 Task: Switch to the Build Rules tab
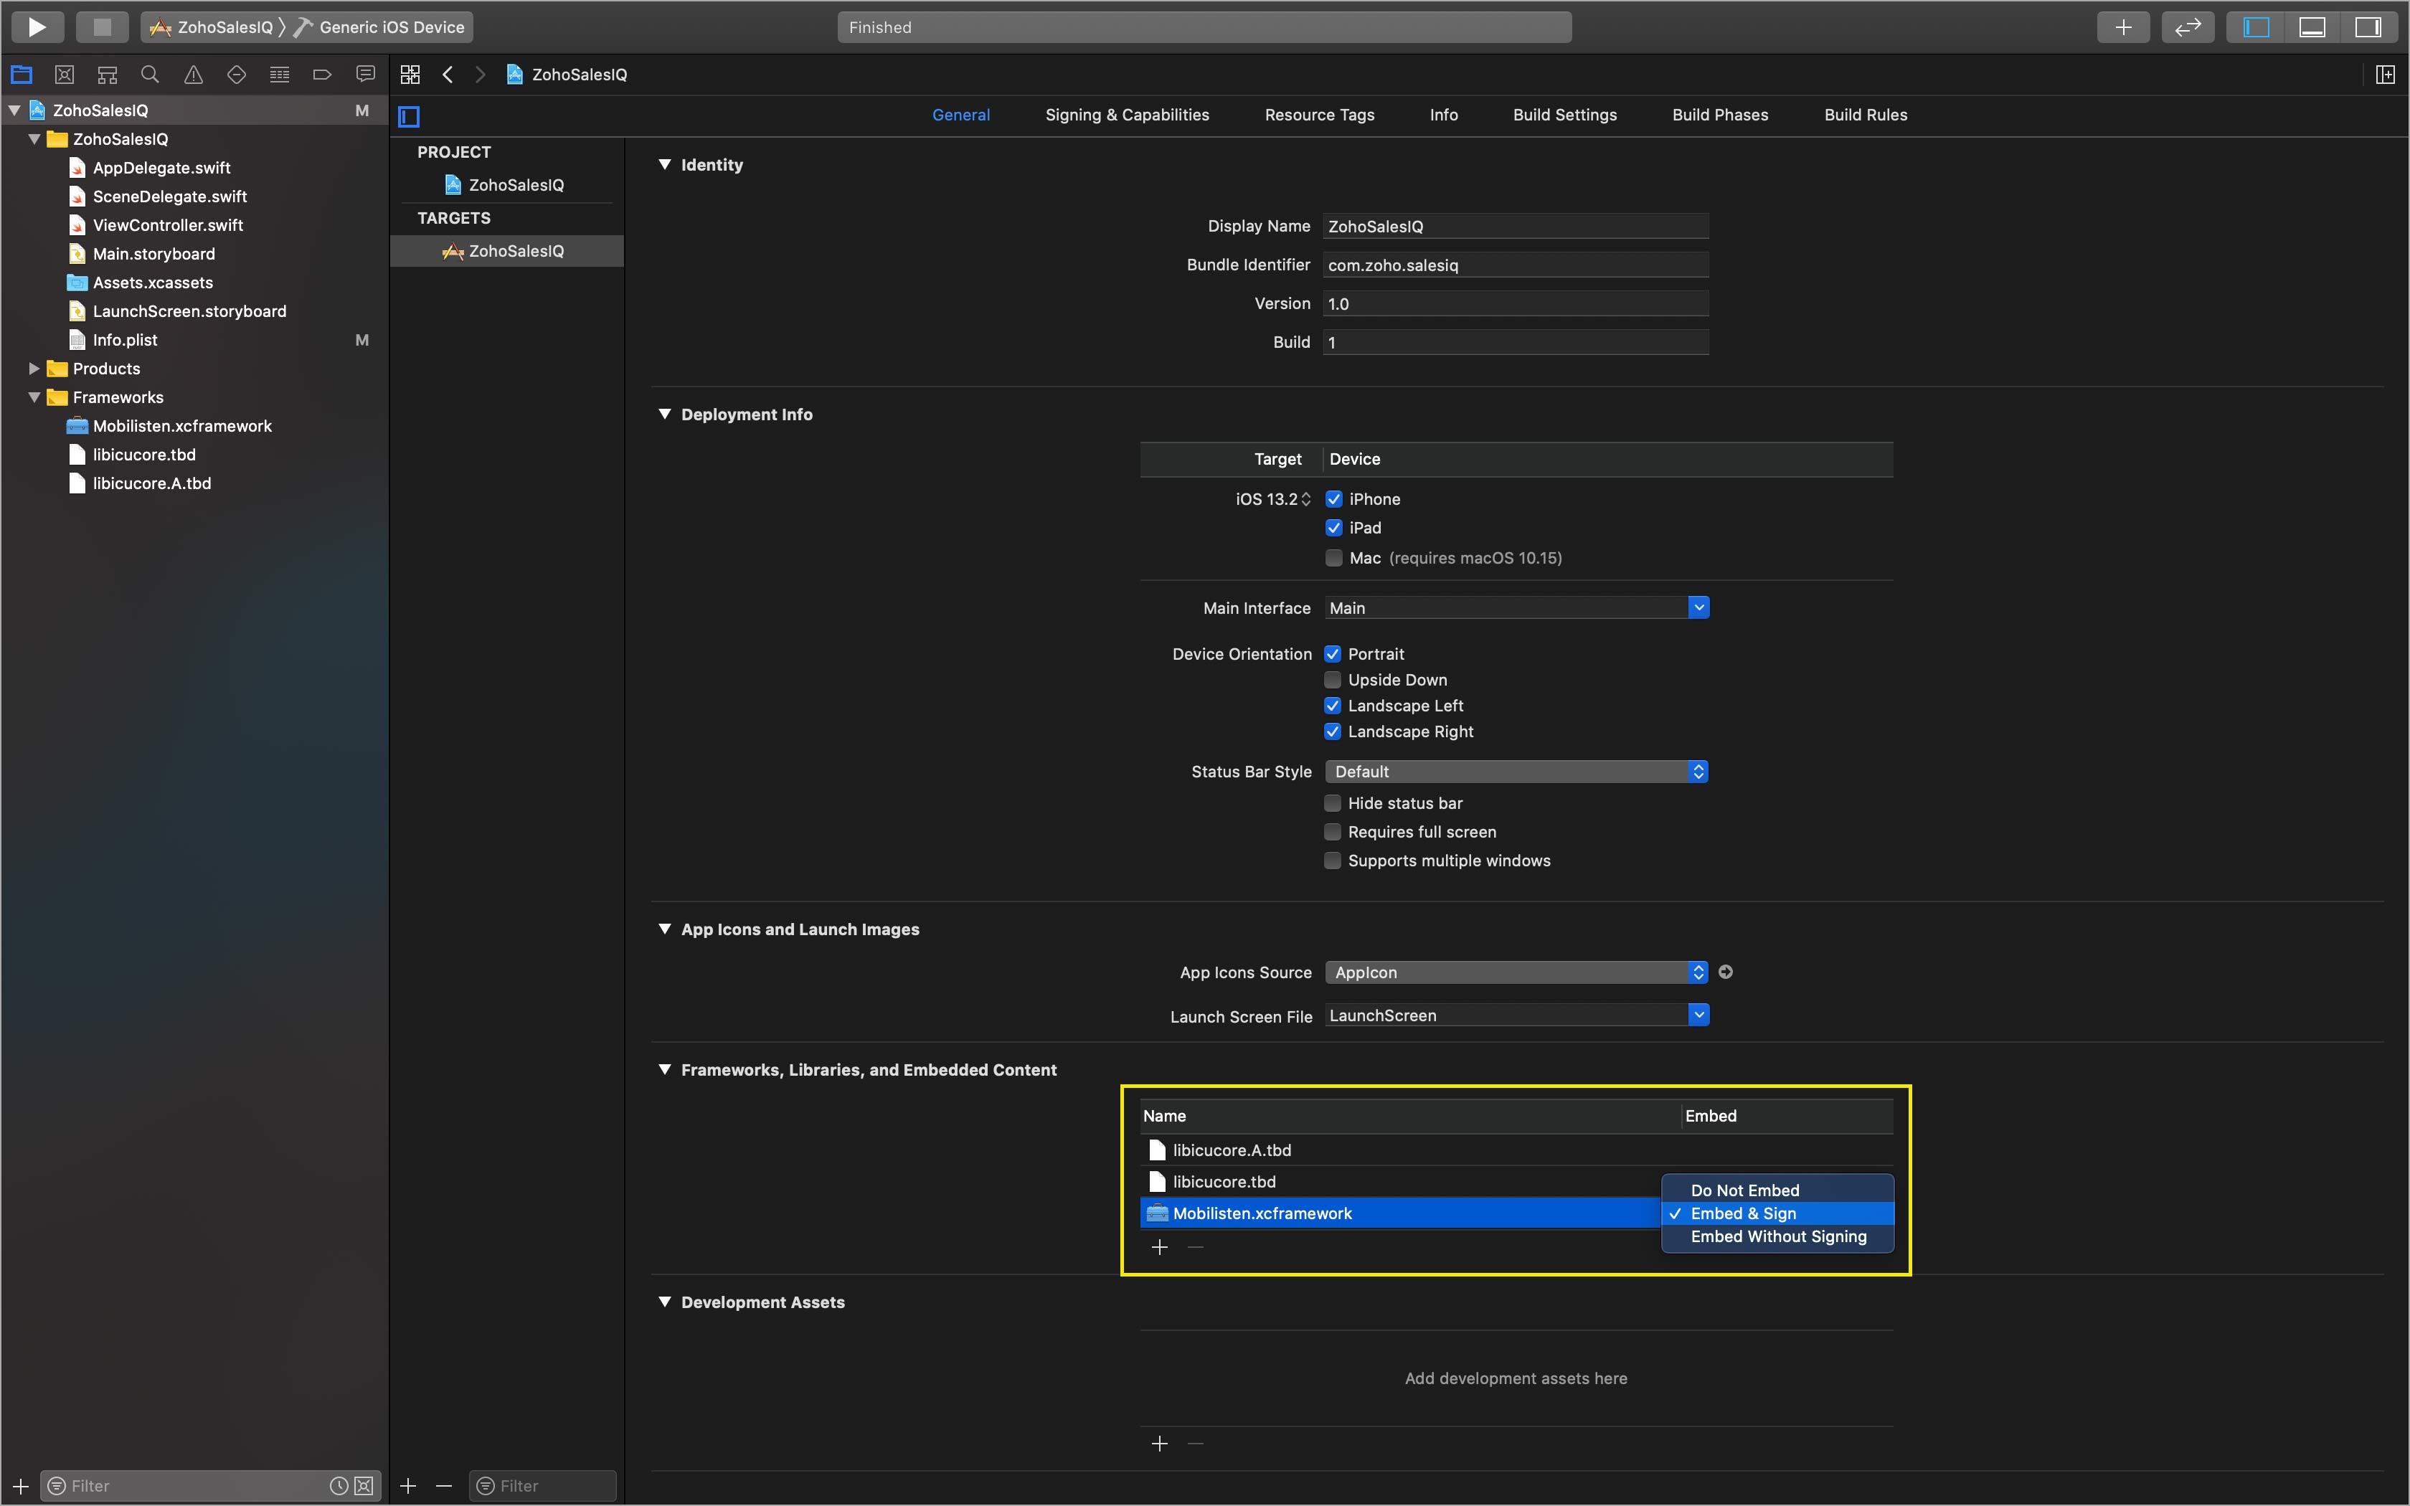click(x=1866, y=115)
